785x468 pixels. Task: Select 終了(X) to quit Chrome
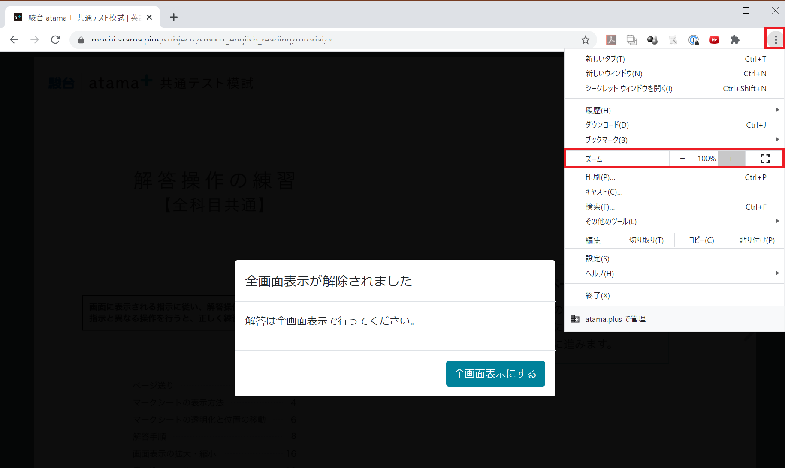[x=674, y=295]
